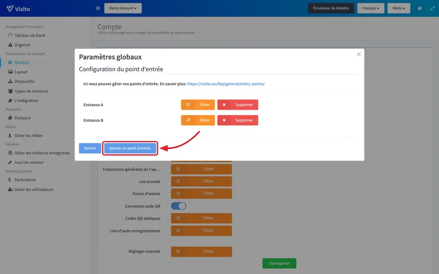439x274 pixels.
Task: Toggle the hamburger sidebar menu icon
Action: pyautogui.click(x=98, y=8)
